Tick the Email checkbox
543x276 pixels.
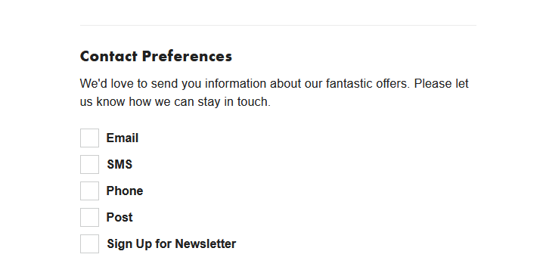[90, 138]
